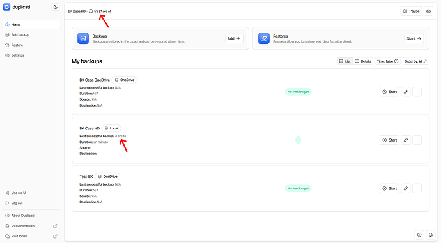Edit Test-BK backup pencil

point(406,188)
